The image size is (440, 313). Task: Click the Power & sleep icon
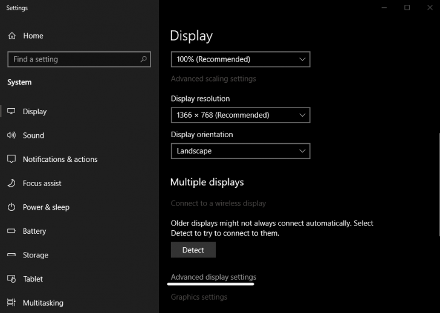pos(11,207)
